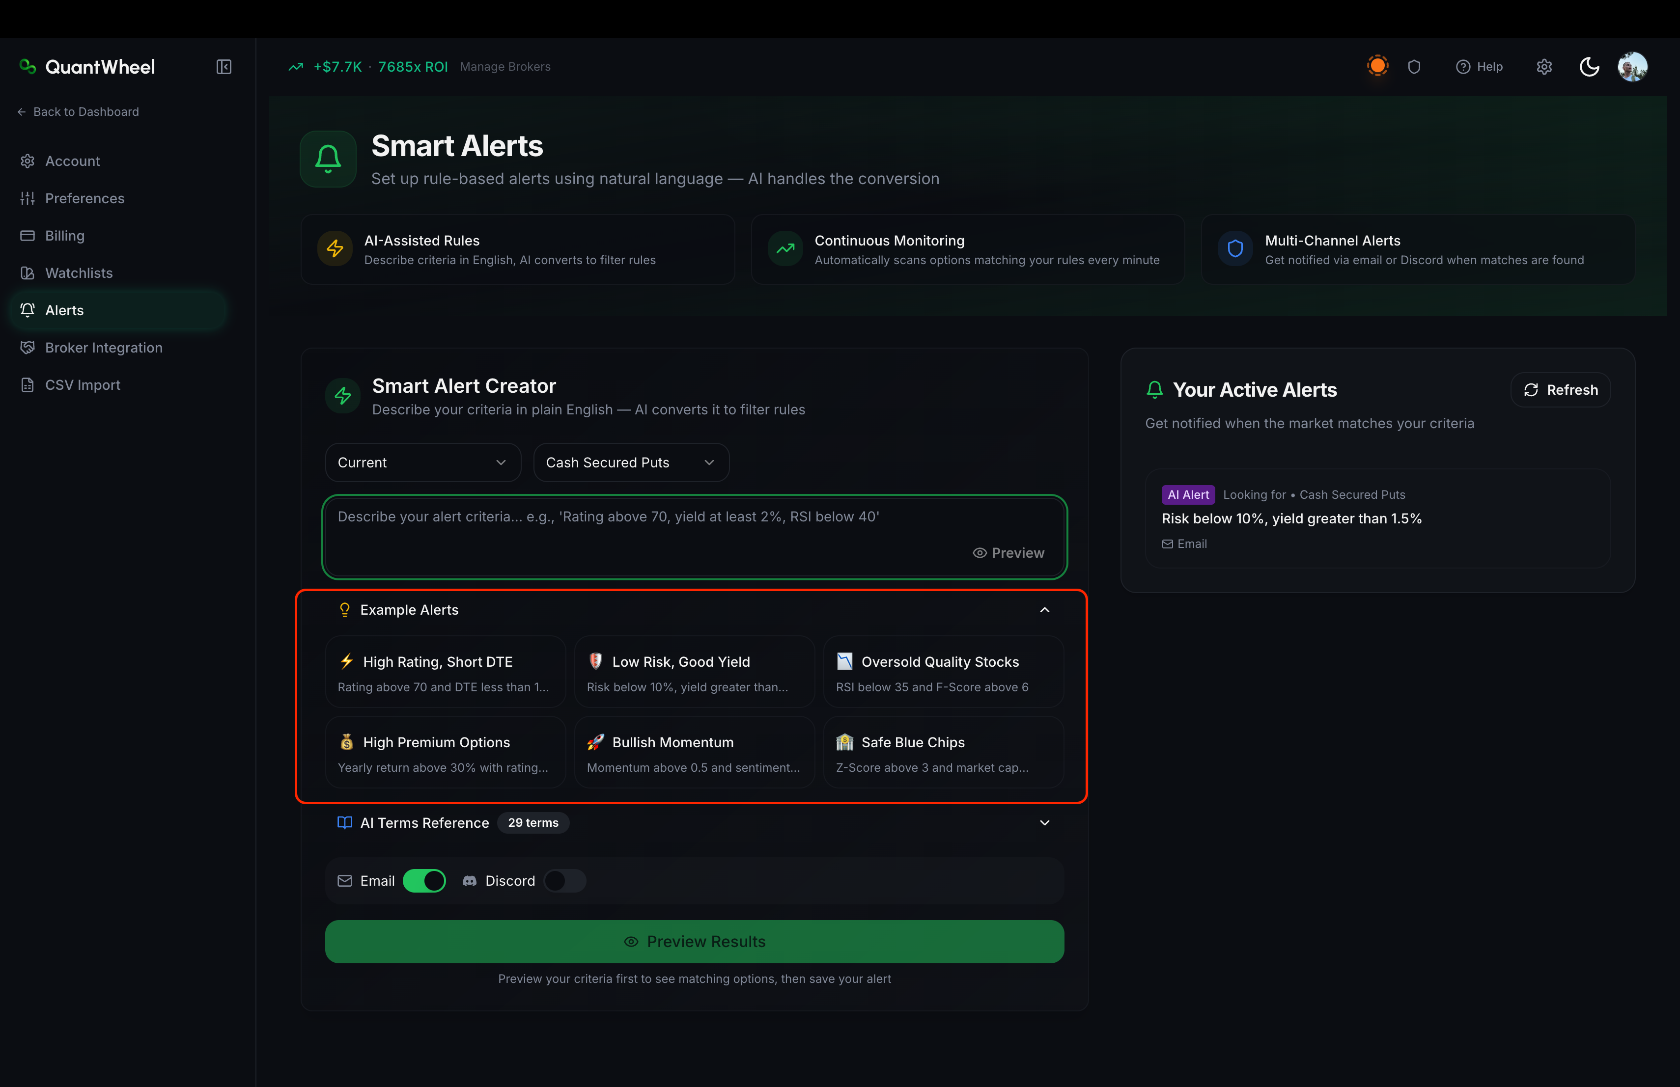This screenshot has width=1680, height=1087.
Task: Select Safe Blue Chips example
Action: [x=944, y=752]
